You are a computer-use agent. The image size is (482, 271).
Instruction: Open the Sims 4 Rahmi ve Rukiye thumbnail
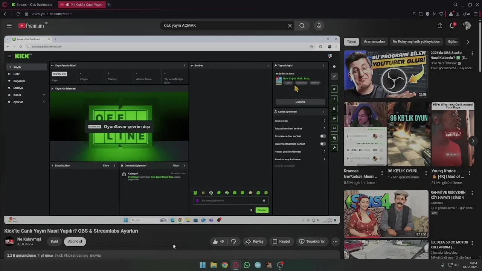[x=386, y=213]
